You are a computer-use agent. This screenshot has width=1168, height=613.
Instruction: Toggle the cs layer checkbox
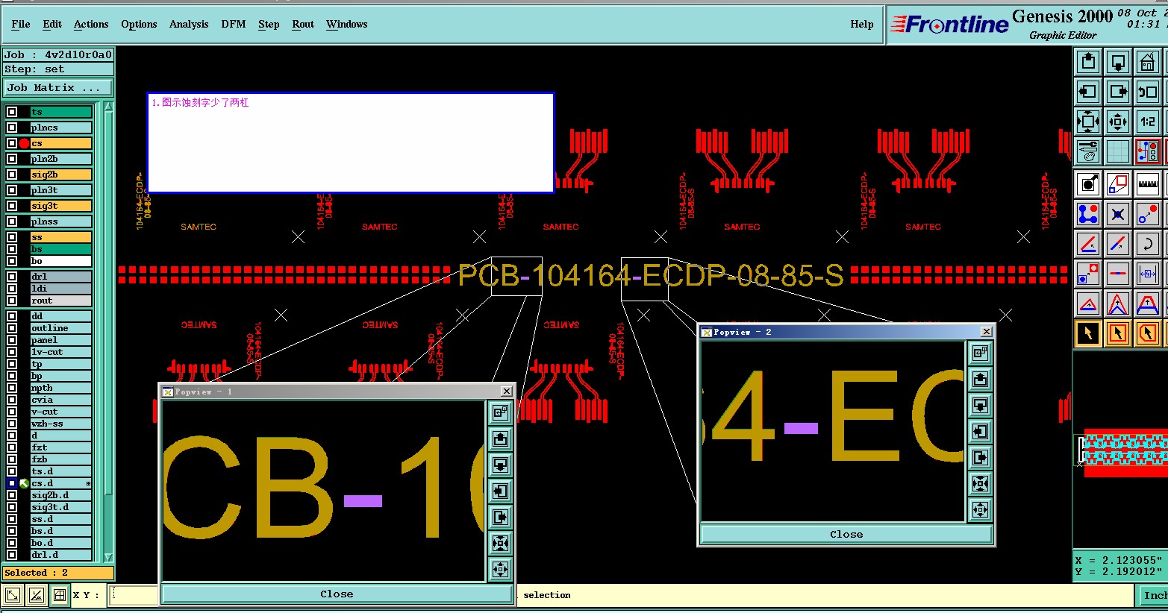(x=12, y=143)
